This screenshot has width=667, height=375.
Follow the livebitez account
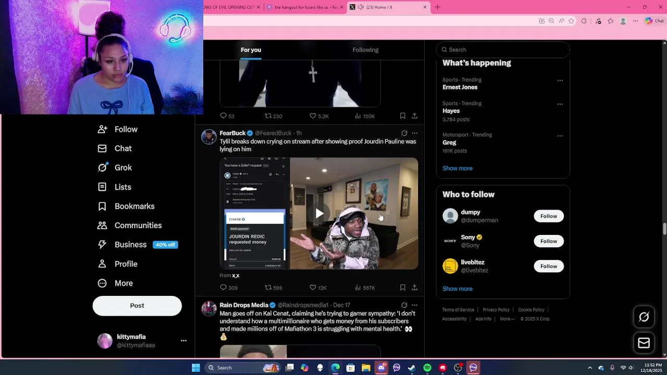coord(549,266)
